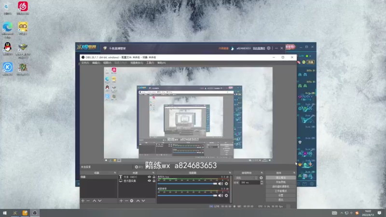Image resolution: width=386 pixels, height=217 pixels.
Task: Open the green S shield shortcut
Action: pyautogui.click(x=23, y=69)
